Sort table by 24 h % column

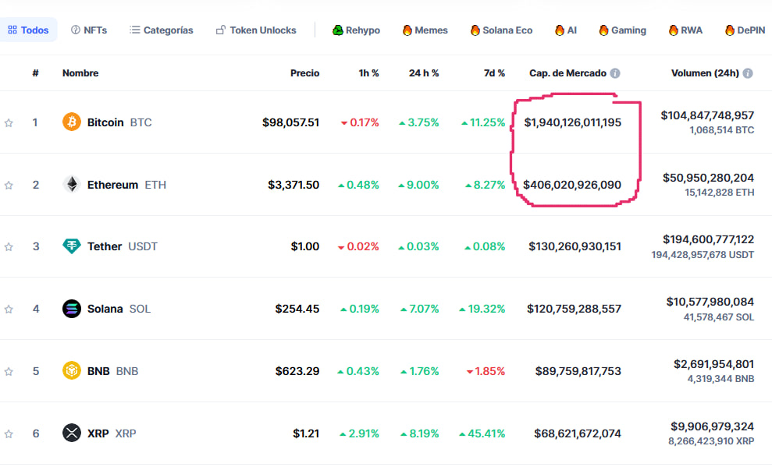(x=424, y=73)
